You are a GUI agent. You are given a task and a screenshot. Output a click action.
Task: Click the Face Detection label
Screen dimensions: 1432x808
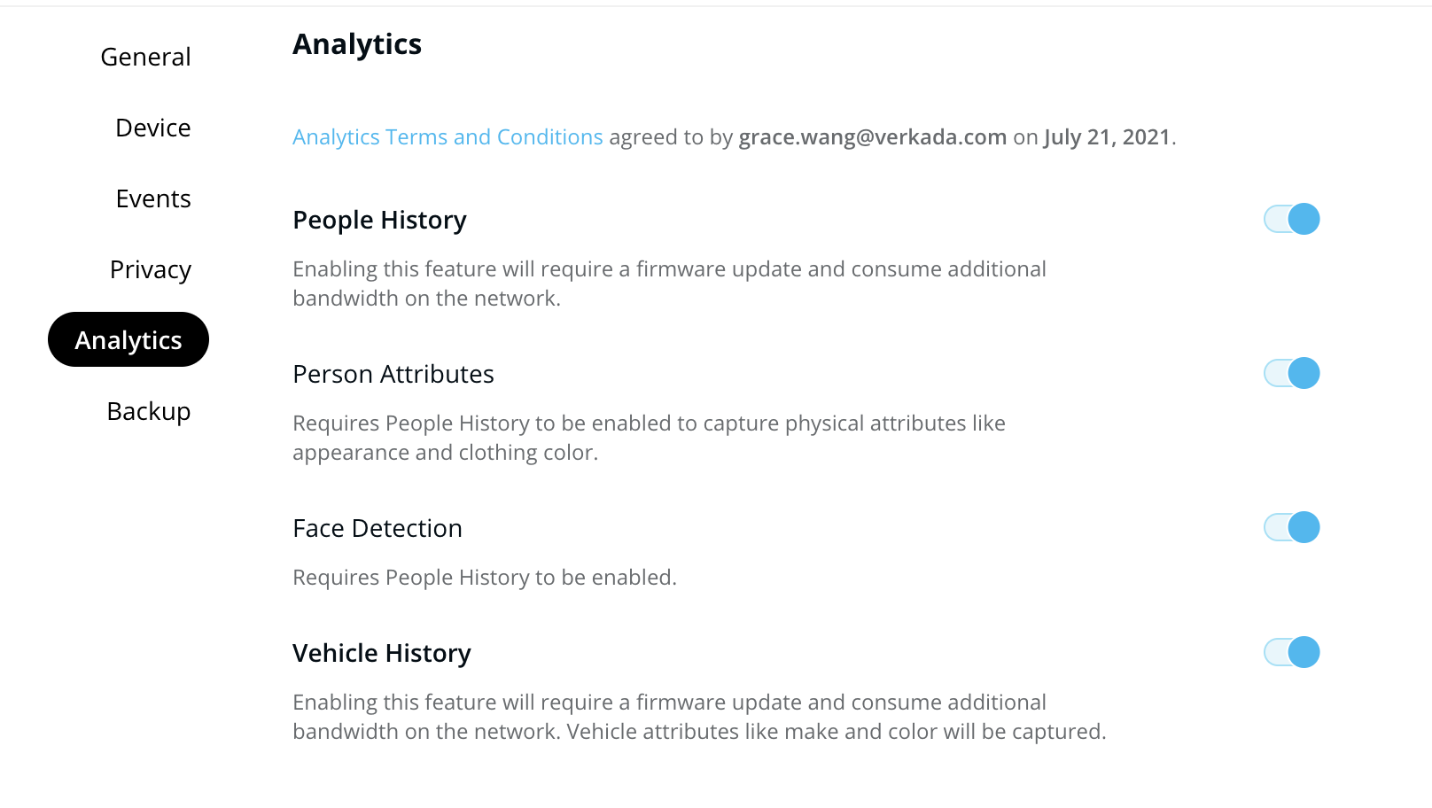377,528
